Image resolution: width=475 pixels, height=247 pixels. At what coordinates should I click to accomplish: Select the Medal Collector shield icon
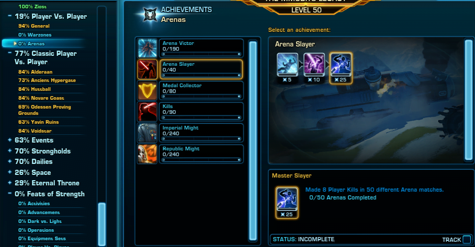147,90
